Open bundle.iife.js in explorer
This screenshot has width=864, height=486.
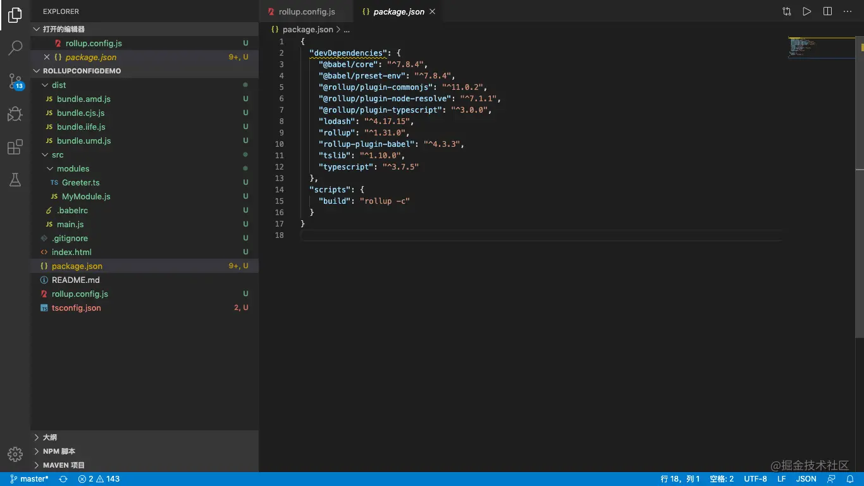click(145, 127)
